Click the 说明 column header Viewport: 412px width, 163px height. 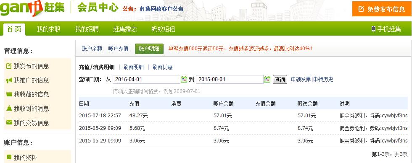(344, 104)
